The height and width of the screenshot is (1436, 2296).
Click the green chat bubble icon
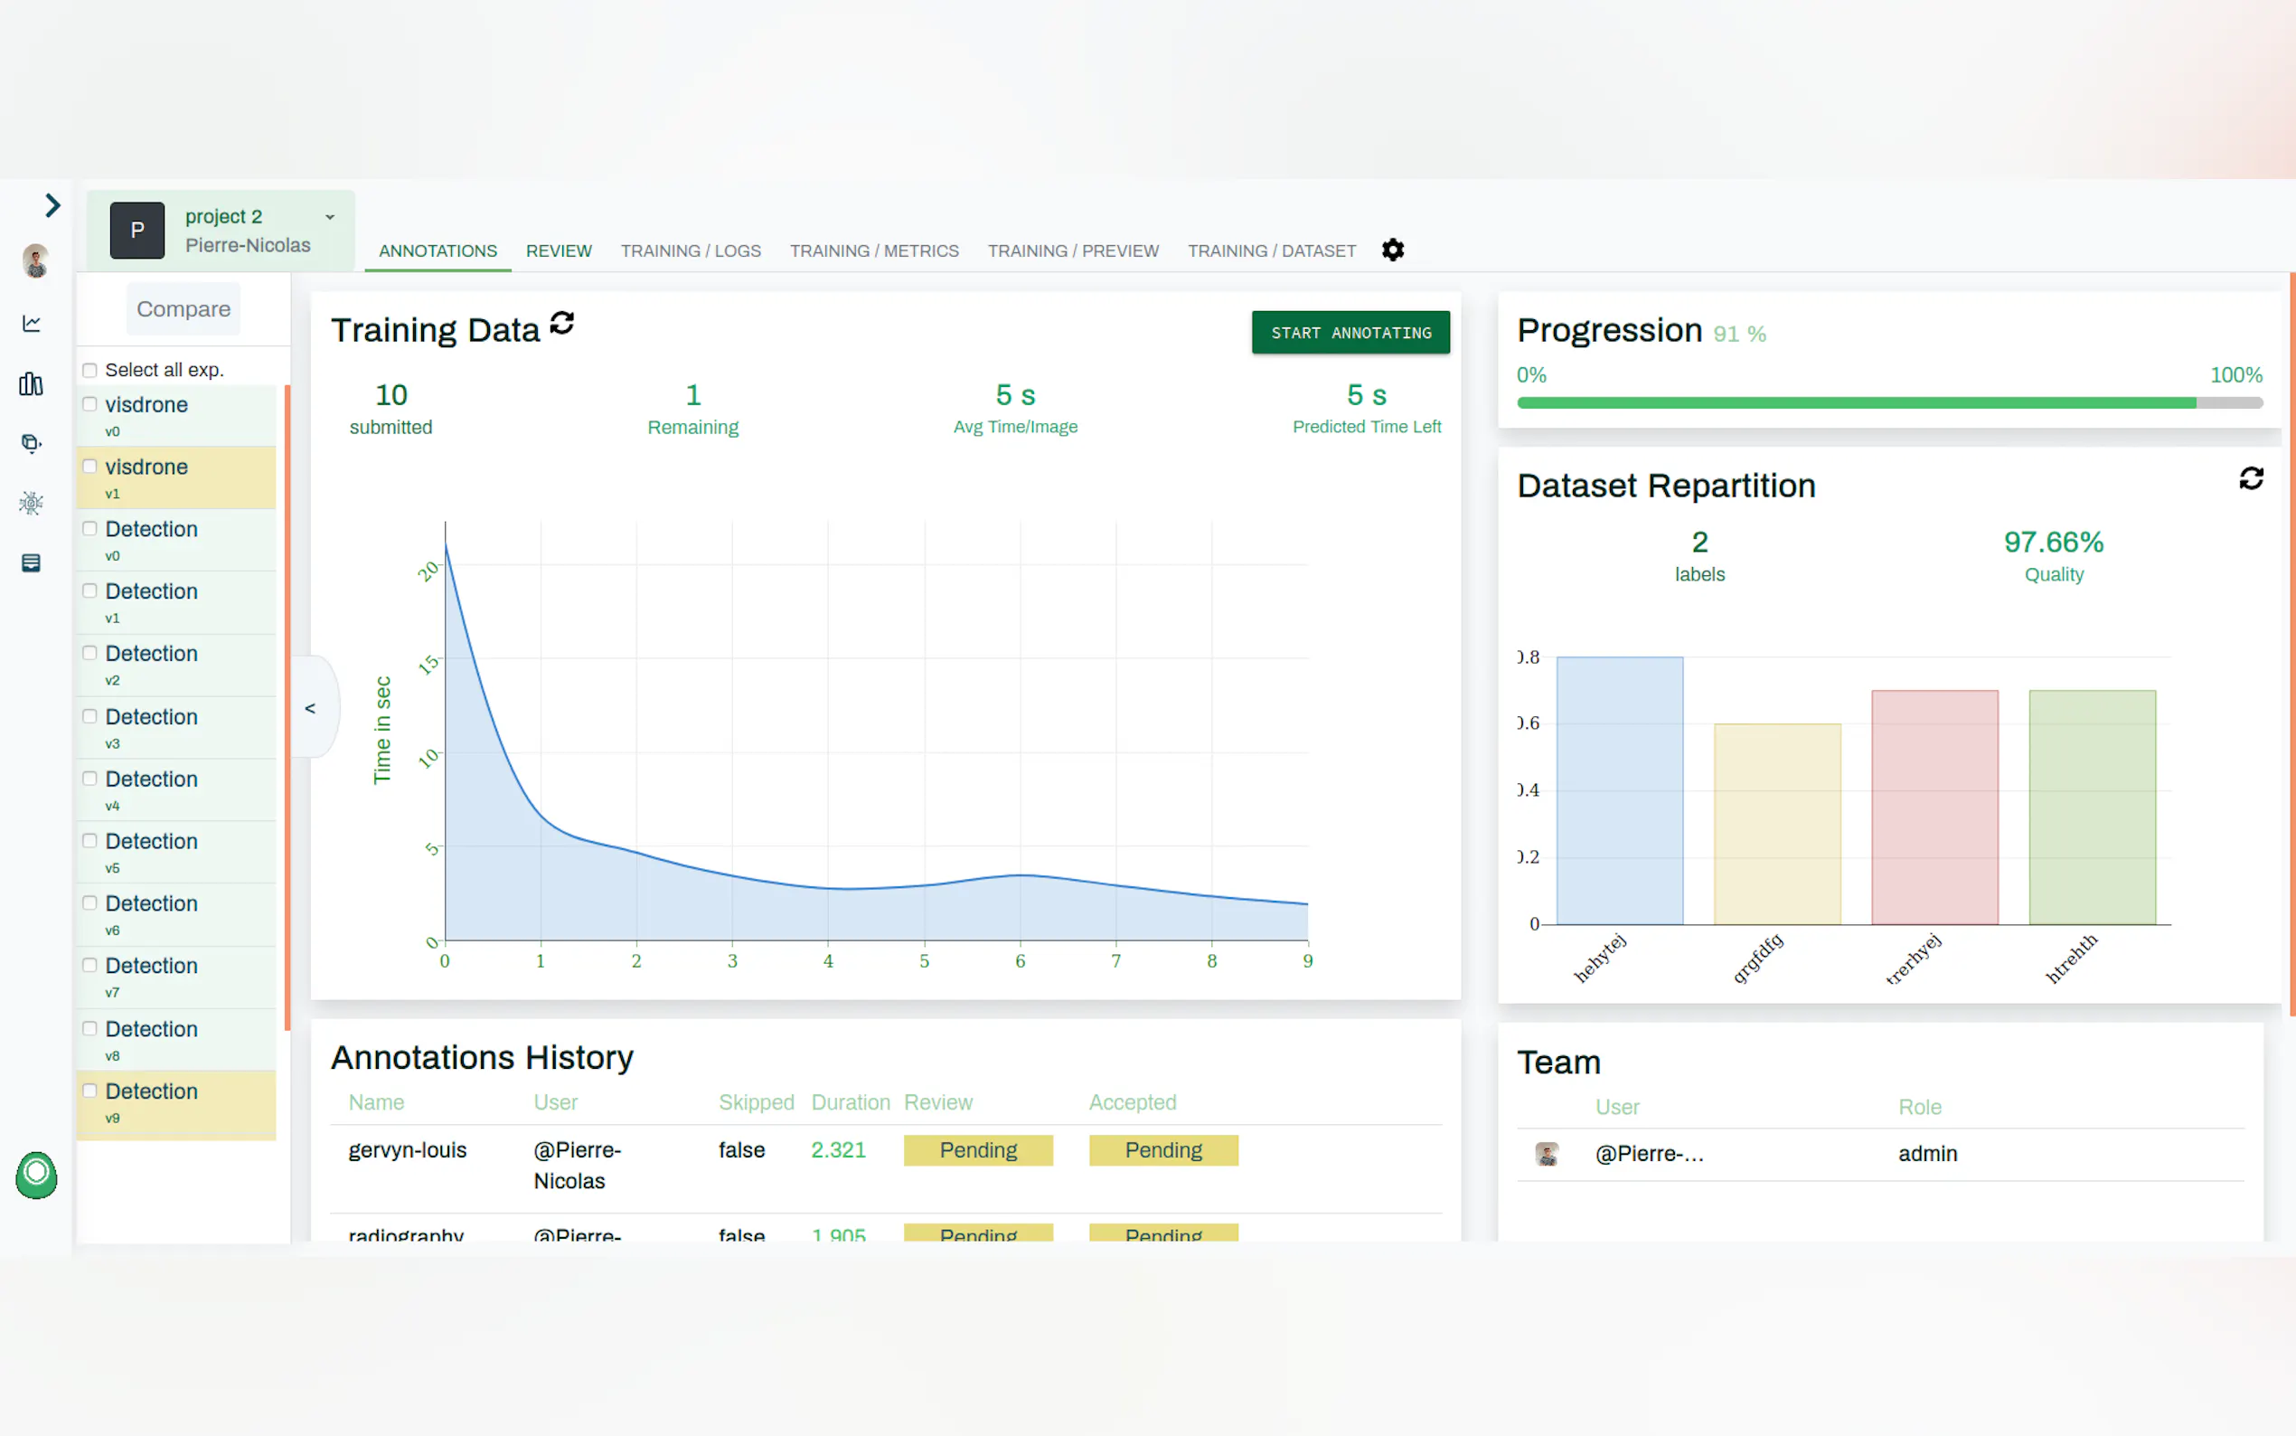[x=36, y=1175]
